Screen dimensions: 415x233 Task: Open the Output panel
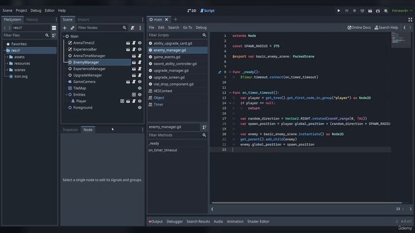point(156,221)
